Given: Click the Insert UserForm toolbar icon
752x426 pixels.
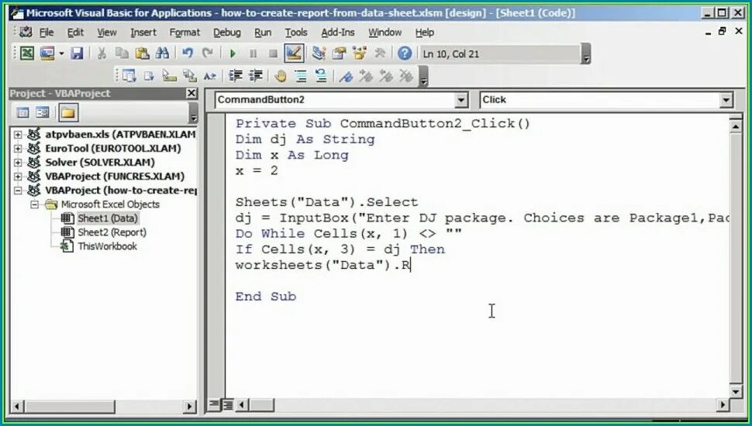Looking at the screenshot, I should 47,53.
